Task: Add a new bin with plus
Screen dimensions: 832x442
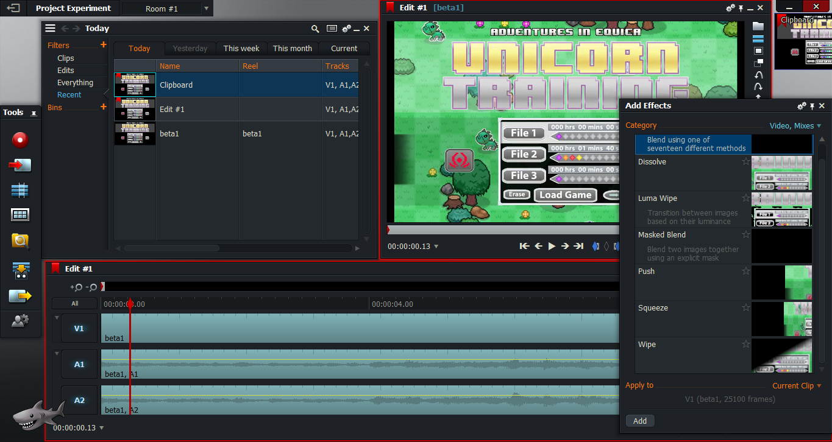Action: 104,107
